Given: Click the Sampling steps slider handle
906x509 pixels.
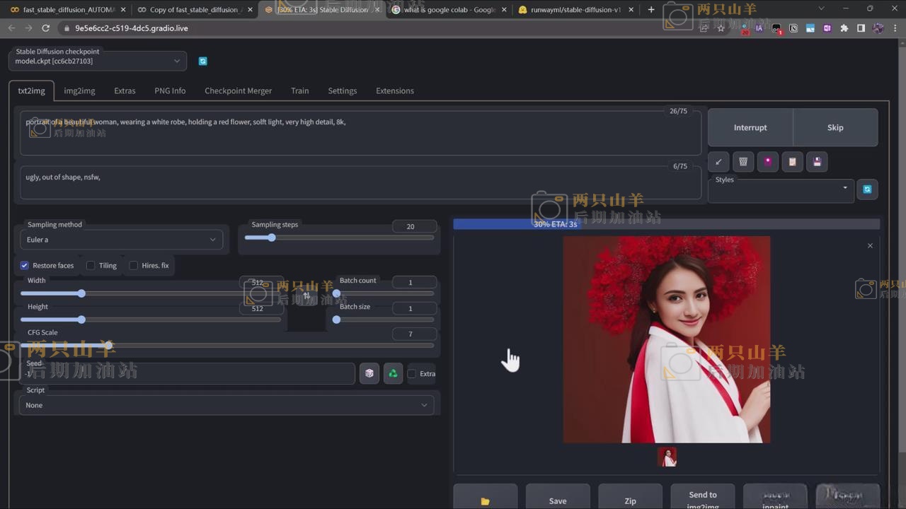Looking at the screenshot, I should tap(271, 238).
